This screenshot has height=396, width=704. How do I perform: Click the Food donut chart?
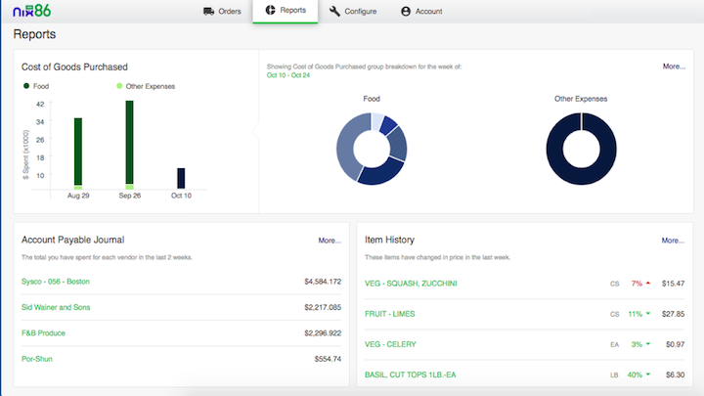[x=372, y=149]
